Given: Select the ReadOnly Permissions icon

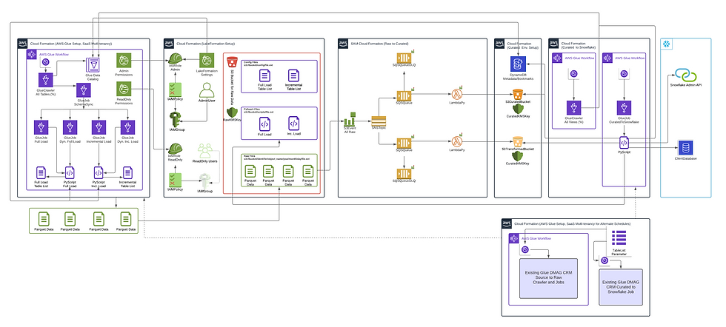Looking at the screenshot, I should pos(124,89).
